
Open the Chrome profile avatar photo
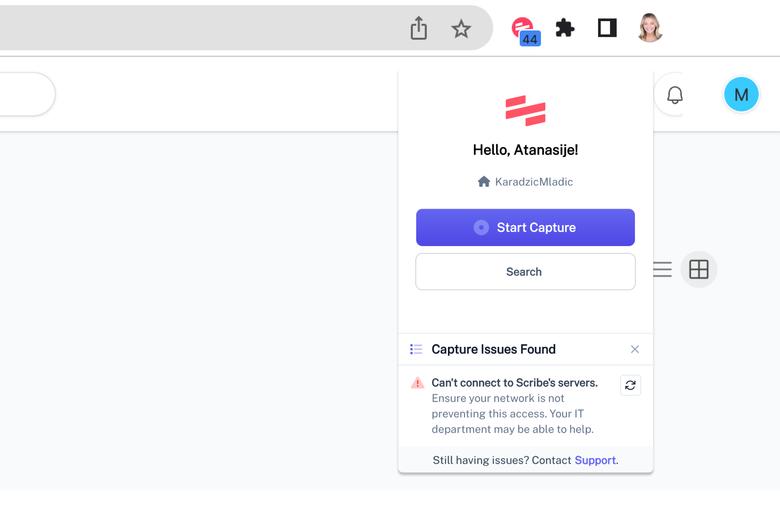pos(650,28)
